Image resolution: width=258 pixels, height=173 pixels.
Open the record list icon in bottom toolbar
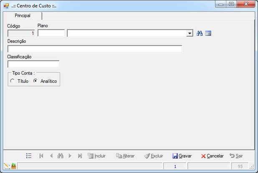click(29, 156)
